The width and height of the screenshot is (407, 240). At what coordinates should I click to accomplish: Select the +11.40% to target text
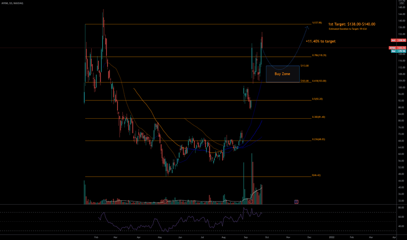tap(321, 41)
